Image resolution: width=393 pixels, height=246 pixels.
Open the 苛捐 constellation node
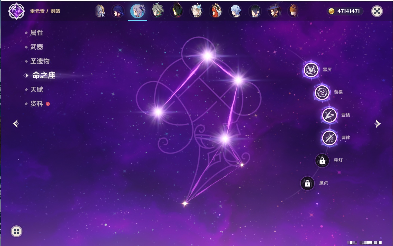tap(322, 92)
